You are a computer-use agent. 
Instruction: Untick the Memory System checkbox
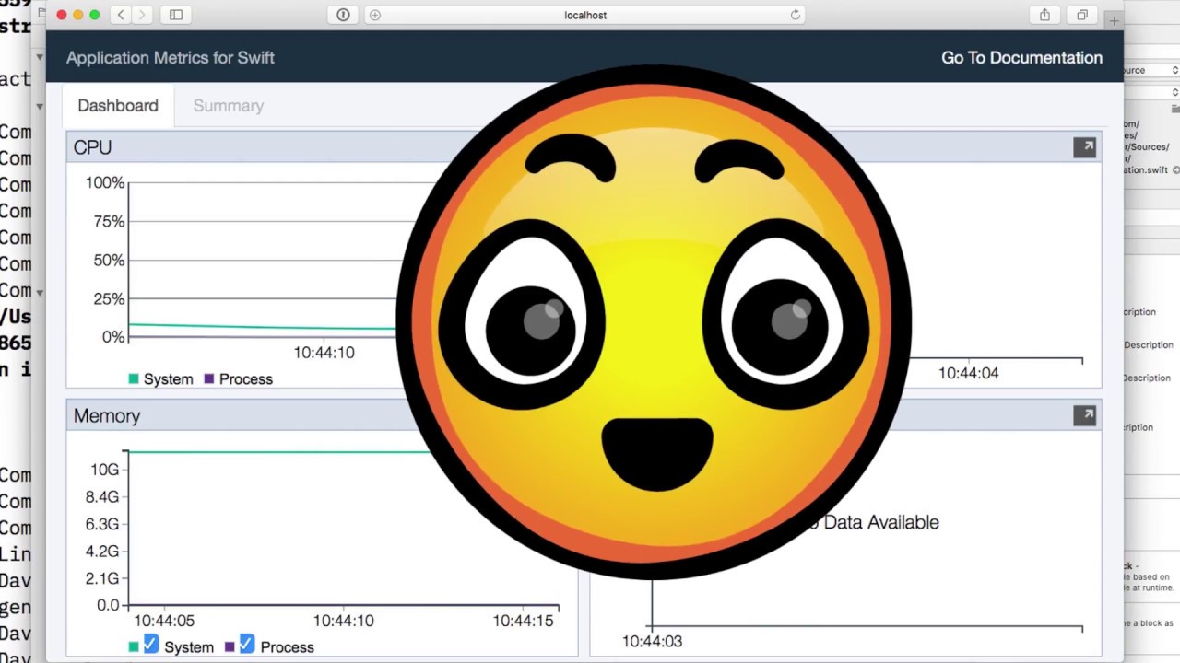pos(151,644)
